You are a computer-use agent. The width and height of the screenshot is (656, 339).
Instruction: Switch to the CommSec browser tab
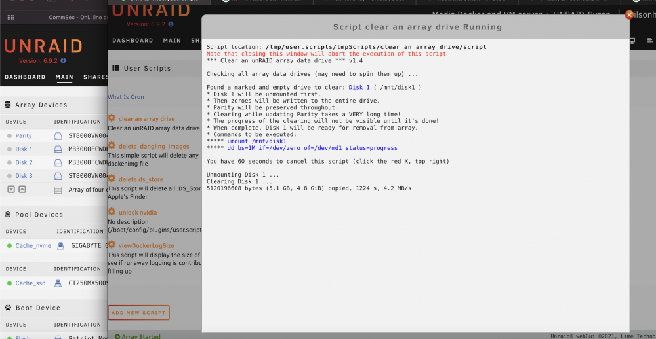point(77,17)
